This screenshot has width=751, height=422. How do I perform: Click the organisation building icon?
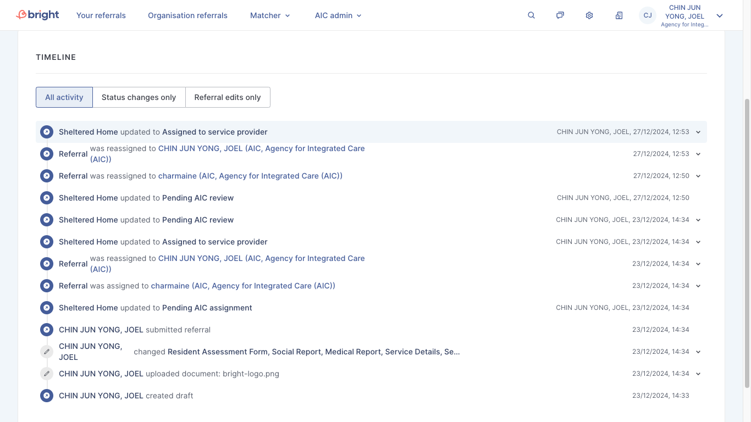[x=619, y=15]
